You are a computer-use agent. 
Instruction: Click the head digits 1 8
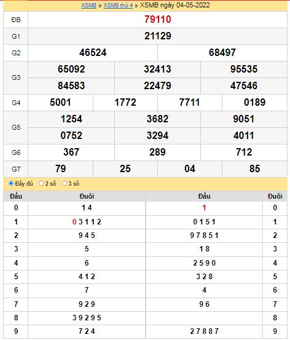click(204, 249)
